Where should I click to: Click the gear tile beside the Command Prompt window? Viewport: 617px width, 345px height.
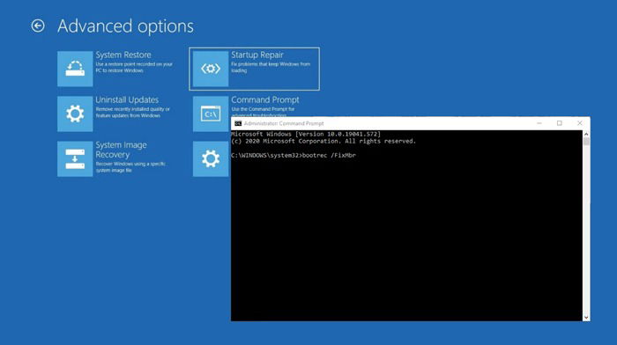(x=211, y=159)
